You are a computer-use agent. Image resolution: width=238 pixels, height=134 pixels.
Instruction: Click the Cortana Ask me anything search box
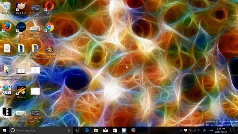41,130
